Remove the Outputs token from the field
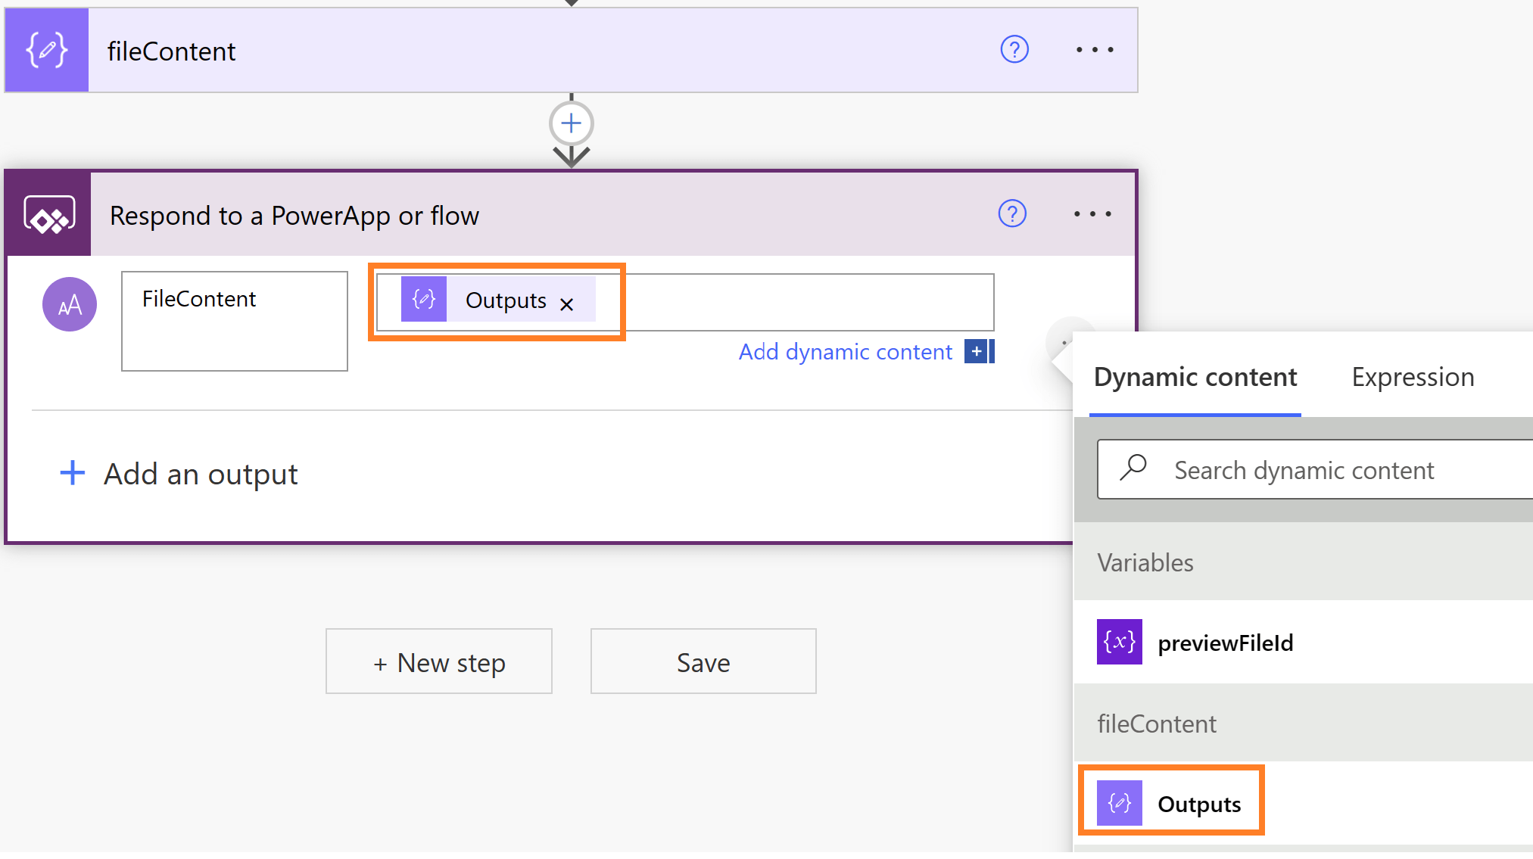The height and width of the screenshot is (859, 1533). pyautogui.click(x=566, y=304)
